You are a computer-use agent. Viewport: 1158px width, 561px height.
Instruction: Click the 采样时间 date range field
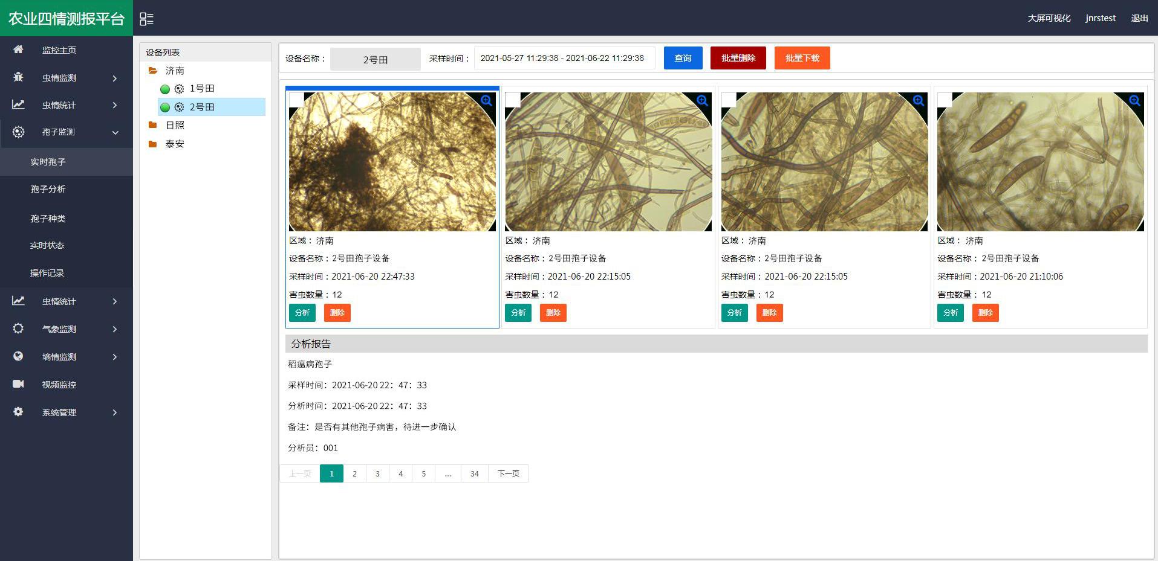coord(565,58)
